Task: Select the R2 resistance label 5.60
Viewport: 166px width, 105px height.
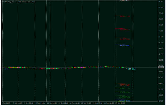Action: pyautogui.click(x=125, y=39)
